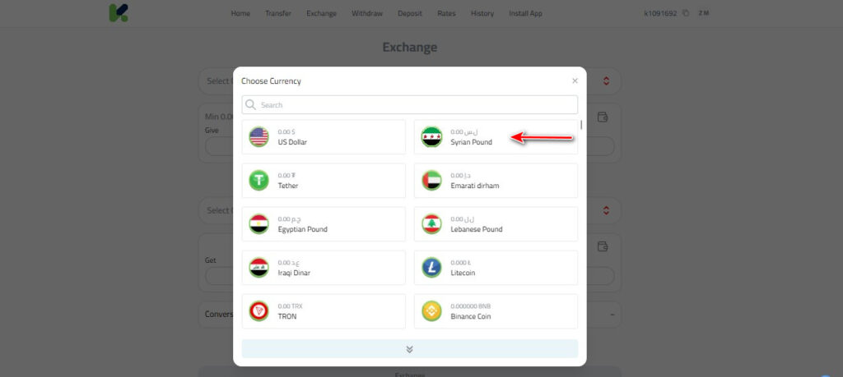Click the red TRON icon

point(258,311)
